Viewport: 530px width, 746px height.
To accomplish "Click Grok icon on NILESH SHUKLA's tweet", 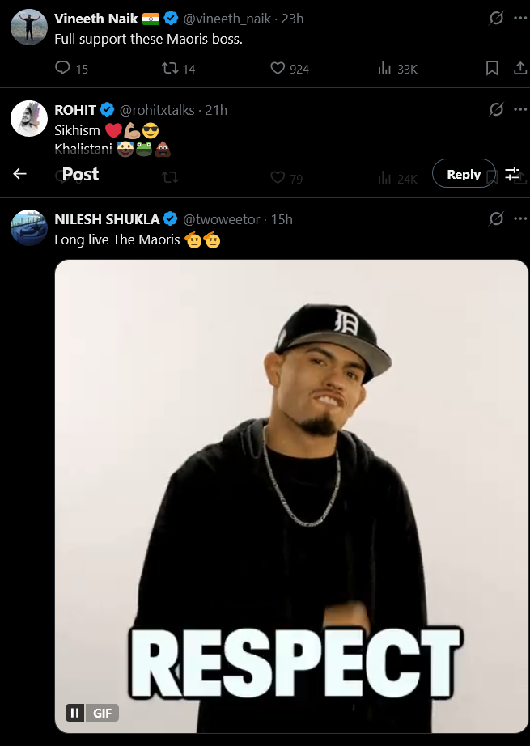I will click(497, 218).
